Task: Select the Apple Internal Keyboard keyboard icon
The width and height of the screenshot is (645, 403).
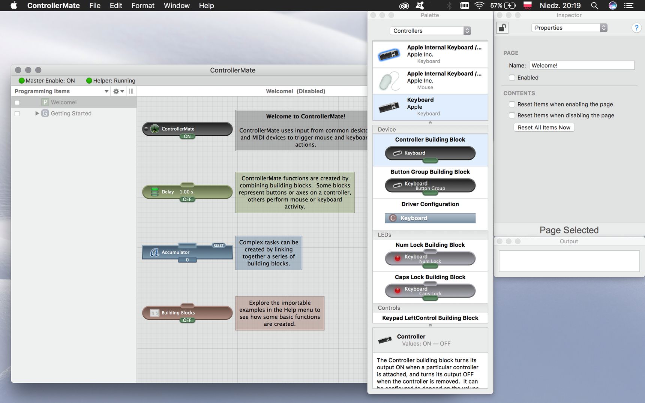Action: 389,55
